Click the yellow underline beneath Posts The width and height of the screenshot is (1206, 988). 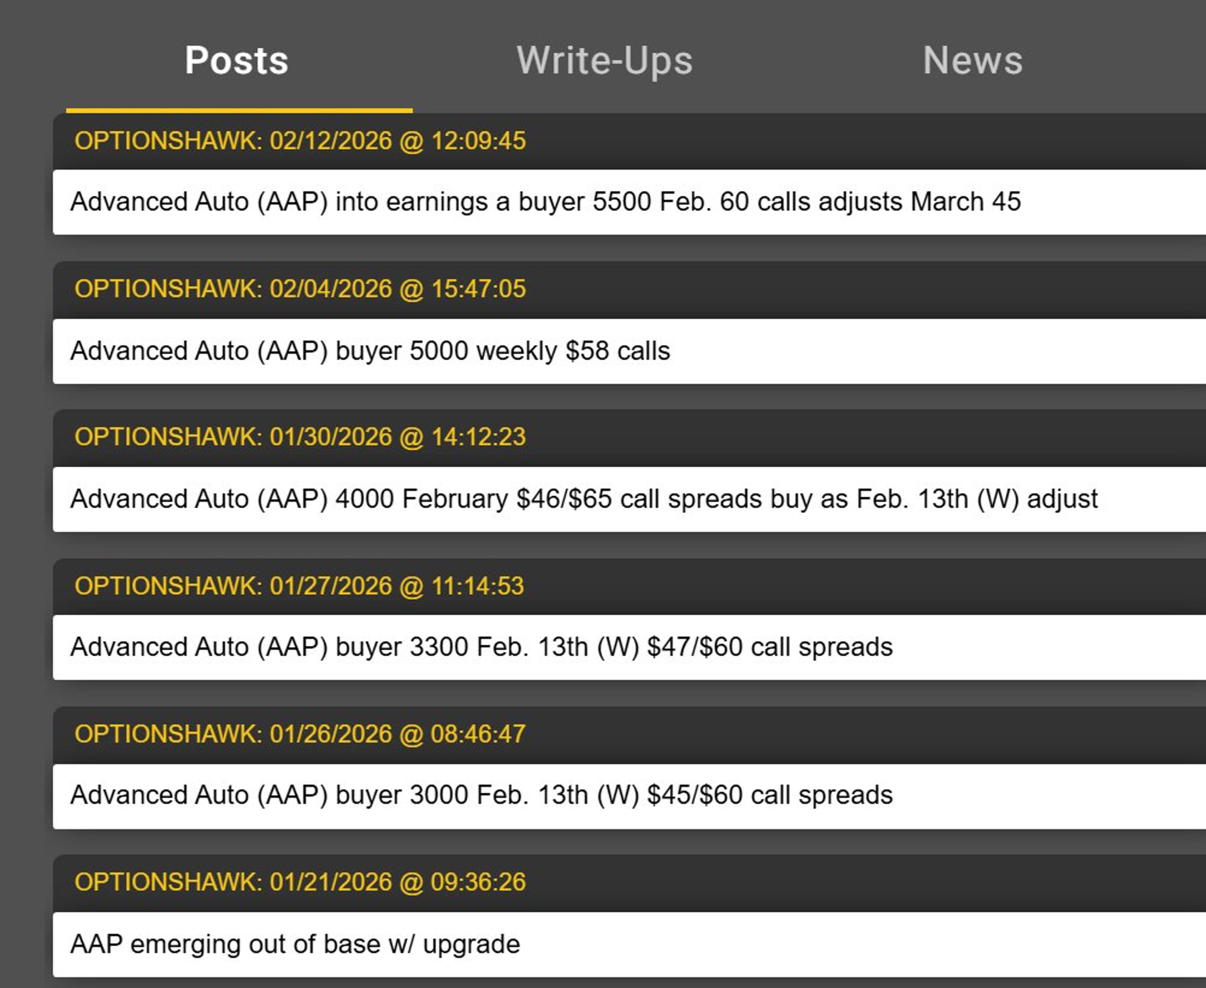click(x=239, y=110)
